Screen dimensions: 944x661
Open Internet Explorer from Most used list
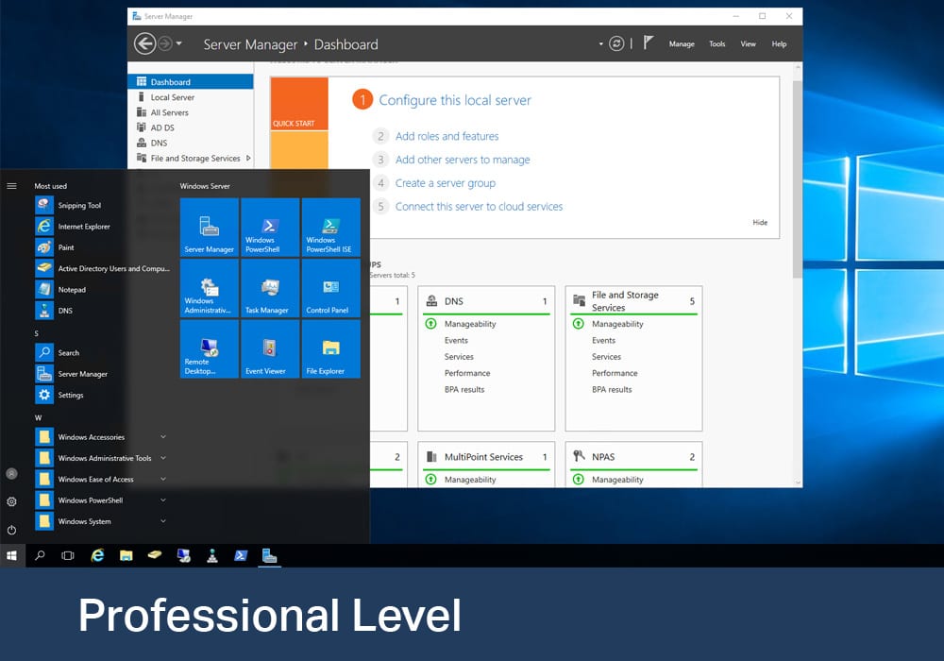(102, 227)
